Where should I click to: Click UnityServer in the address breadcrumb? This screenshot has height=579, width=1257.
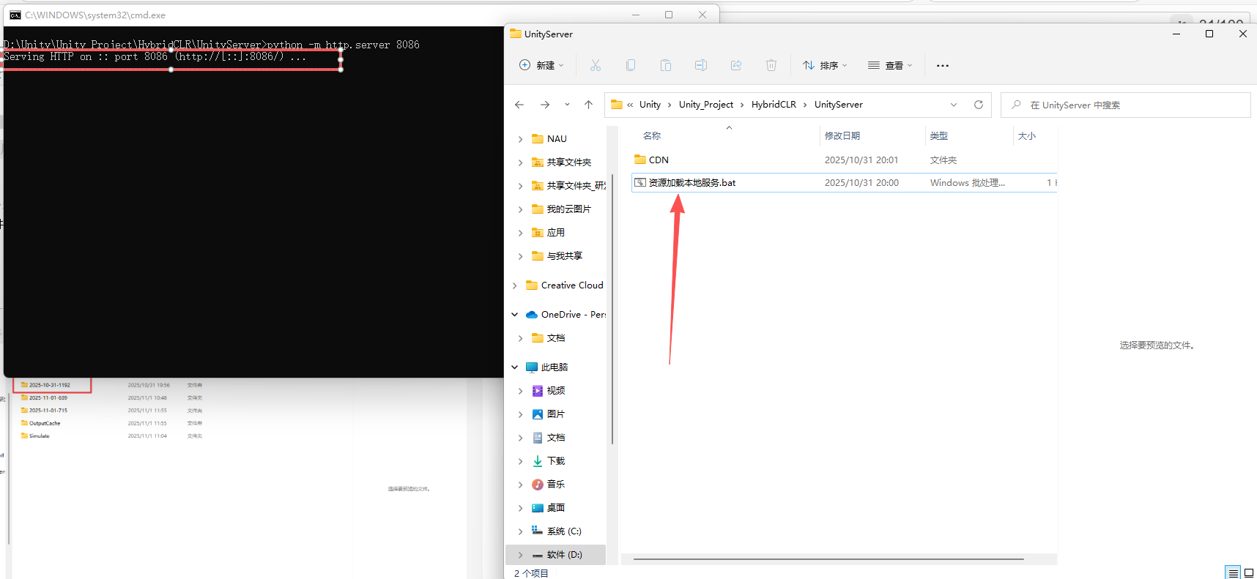click(x=839, y=105)
